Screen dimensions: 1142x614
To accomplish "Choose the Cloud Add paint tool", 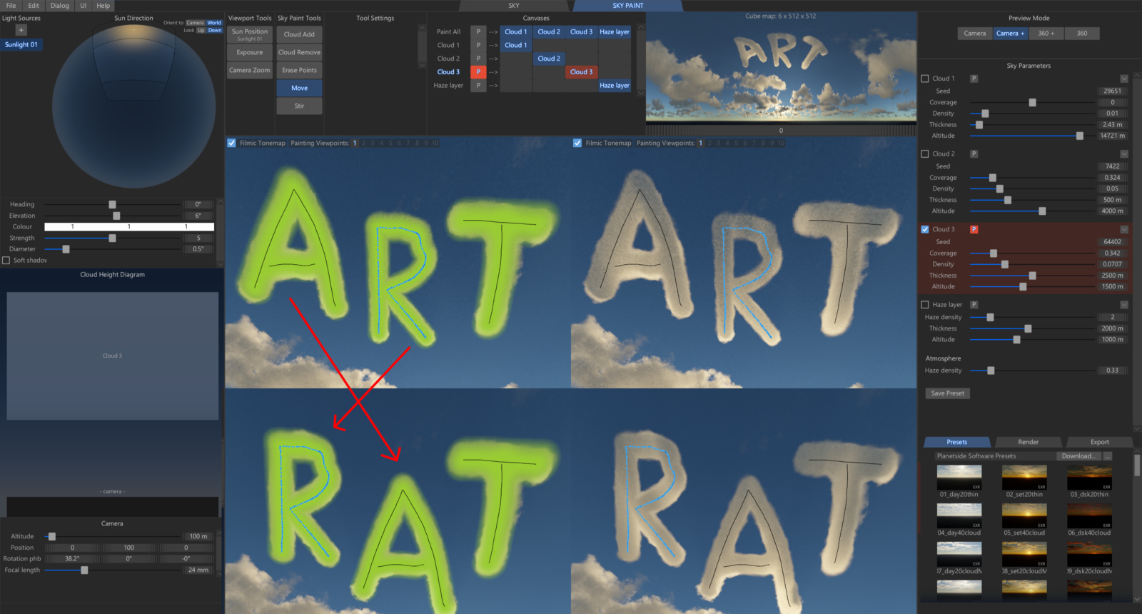I will click(299, 34).
